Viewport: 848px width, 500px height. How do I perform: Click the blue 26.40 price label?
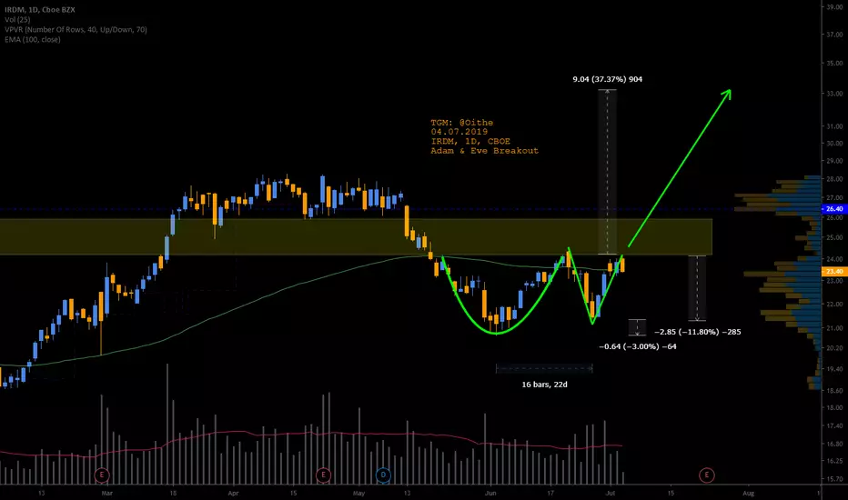click(x=834, y=209)
